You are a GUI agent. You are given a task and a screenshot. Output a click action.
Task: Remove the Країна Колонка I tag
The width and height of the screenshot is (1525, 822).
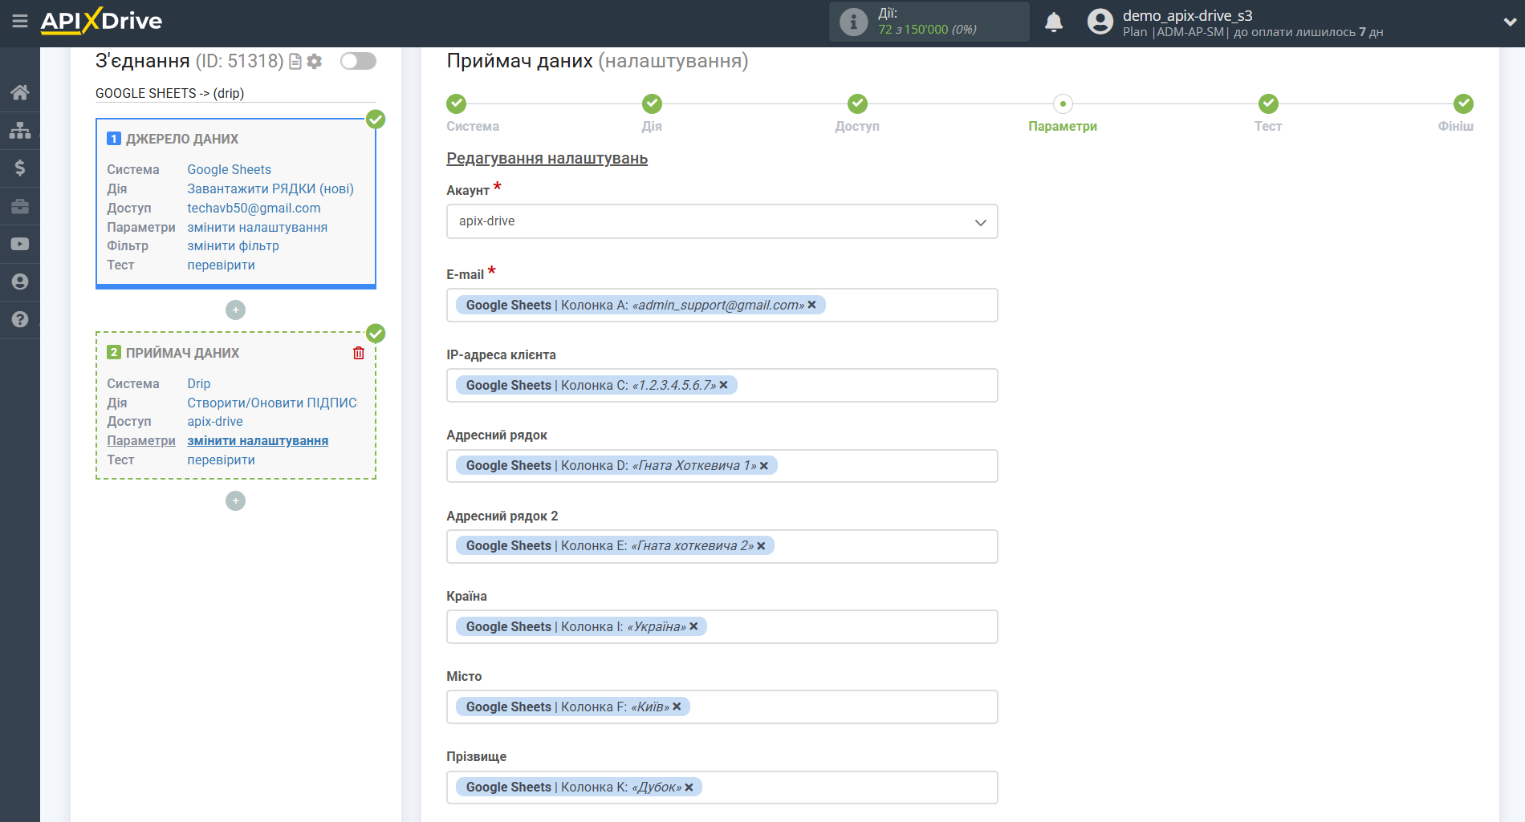click(693, 626)
